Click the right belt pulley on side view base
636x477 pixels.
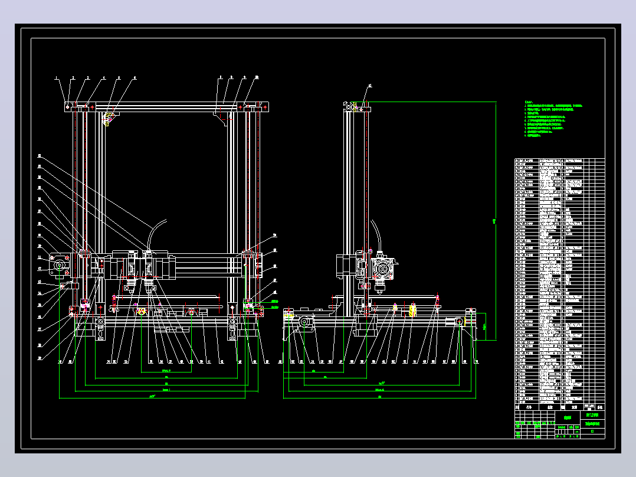click(459, 322)
